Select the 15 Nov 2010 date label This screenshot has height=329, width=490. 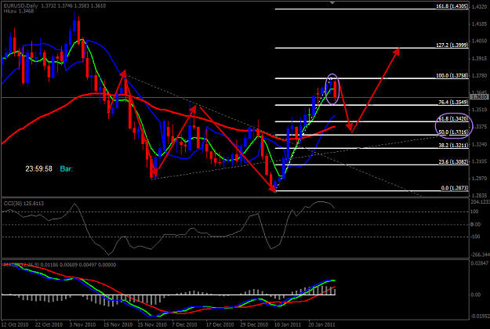pyautogui.click(x=117, y=324)
